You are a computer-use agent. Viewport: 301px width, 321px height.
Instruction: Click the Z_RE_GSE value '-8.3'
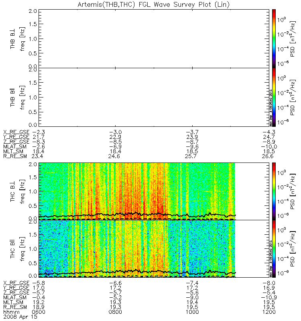click(39, 142)
